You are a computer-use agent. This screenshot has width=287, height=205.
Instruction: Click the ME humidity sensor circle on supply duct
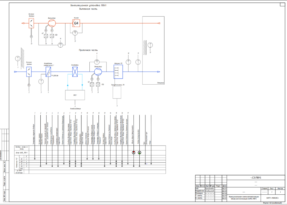click(128, 62)
